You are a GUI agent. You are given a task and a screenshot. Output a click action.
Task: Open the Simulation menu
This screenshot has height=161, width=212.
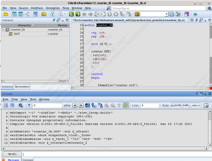point(53,8)
